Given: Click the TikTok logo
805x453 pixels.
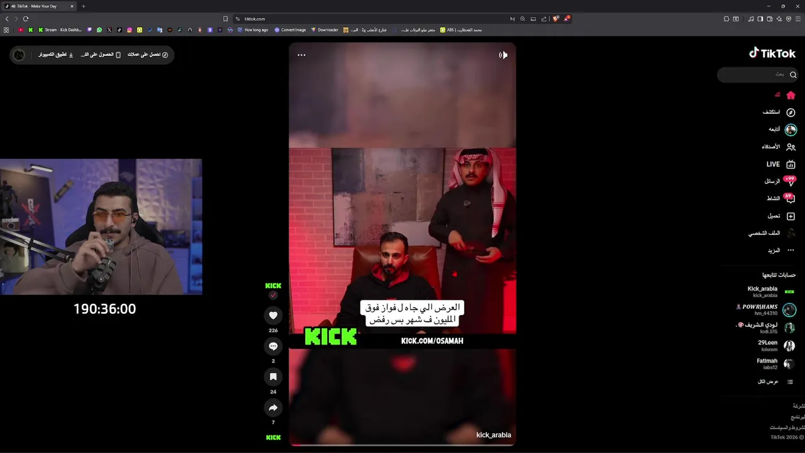Looking at the screenshot, I should coord(772,53).
